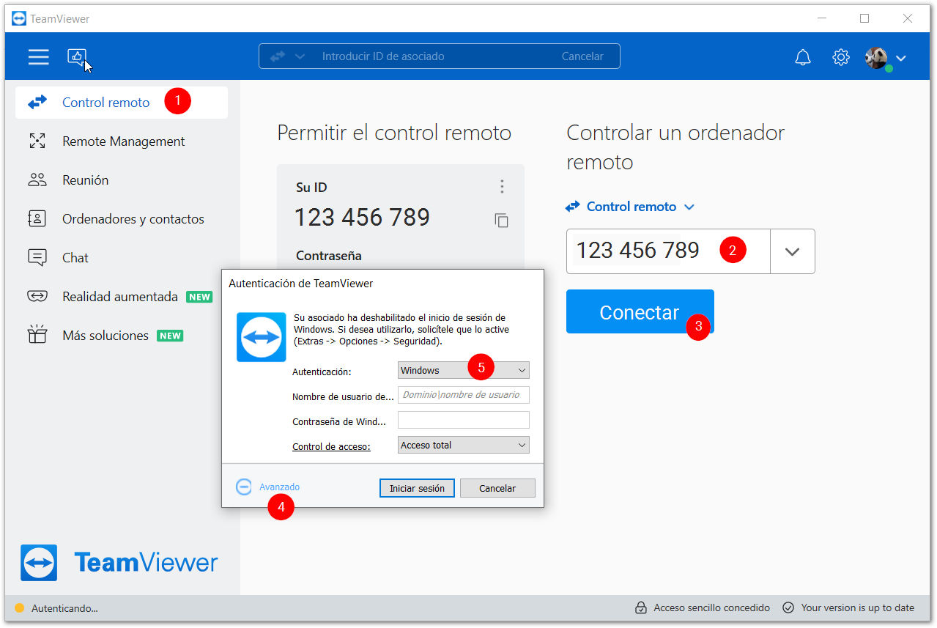
Task: Click 'Your version is up to date'
Action: click(x=858, y=607)
